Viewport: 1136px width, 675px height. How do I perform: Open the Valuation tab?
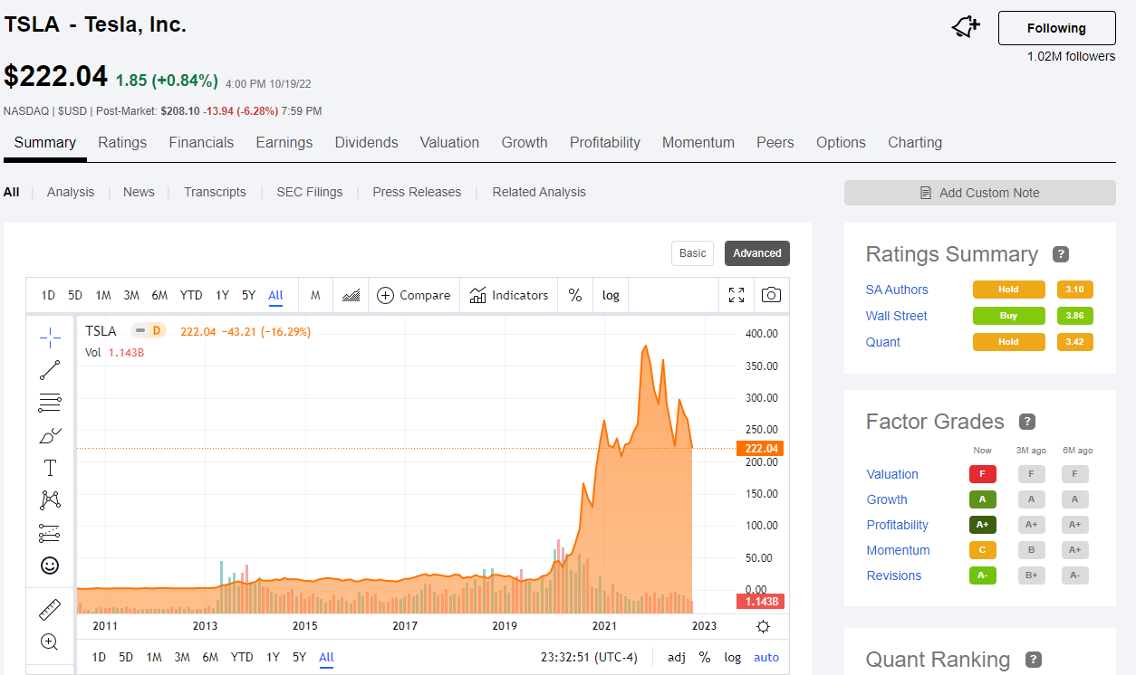pos(449,142)
